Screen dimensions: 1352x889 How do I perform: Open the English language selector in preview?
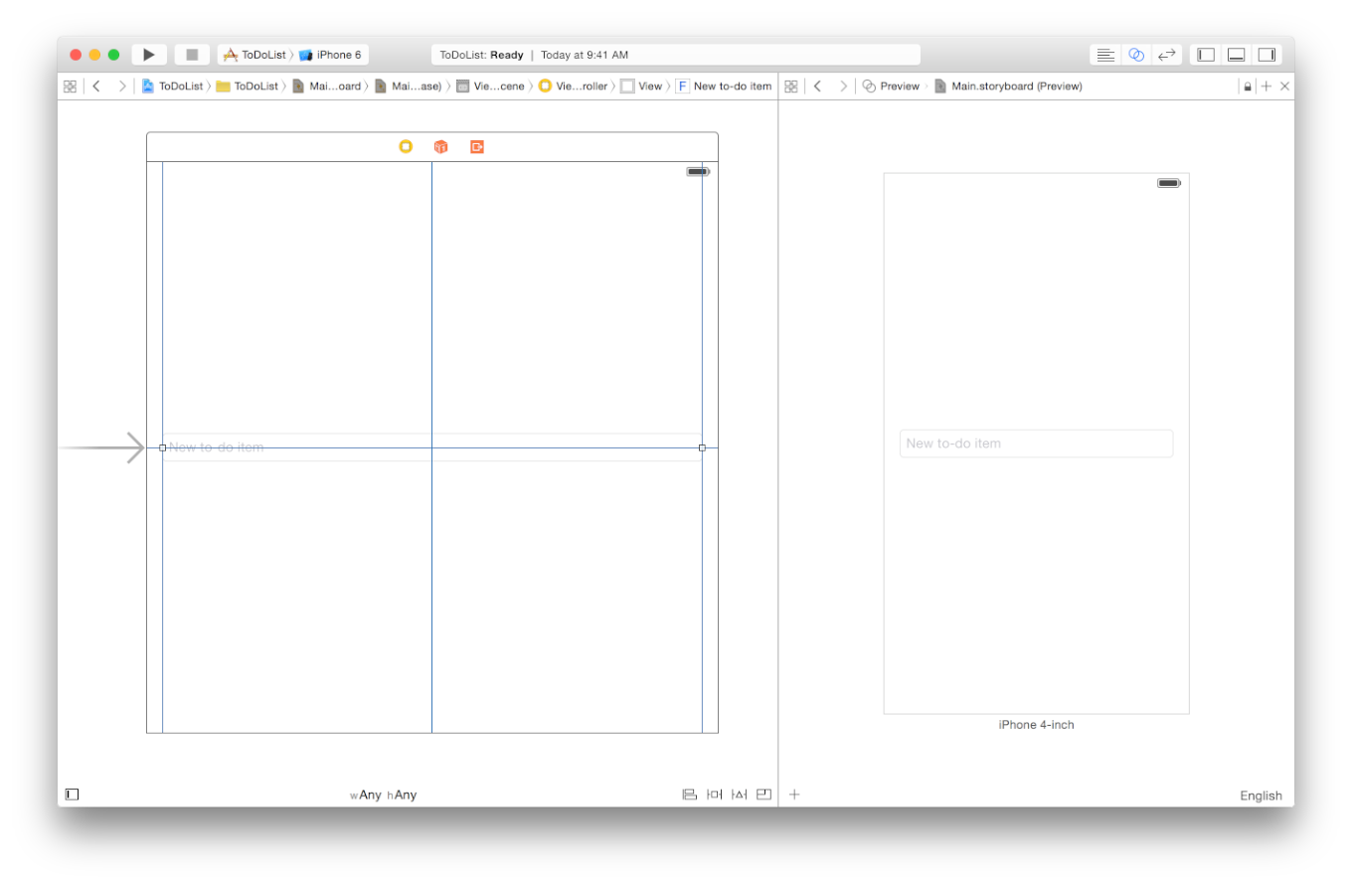[1260, 796]
